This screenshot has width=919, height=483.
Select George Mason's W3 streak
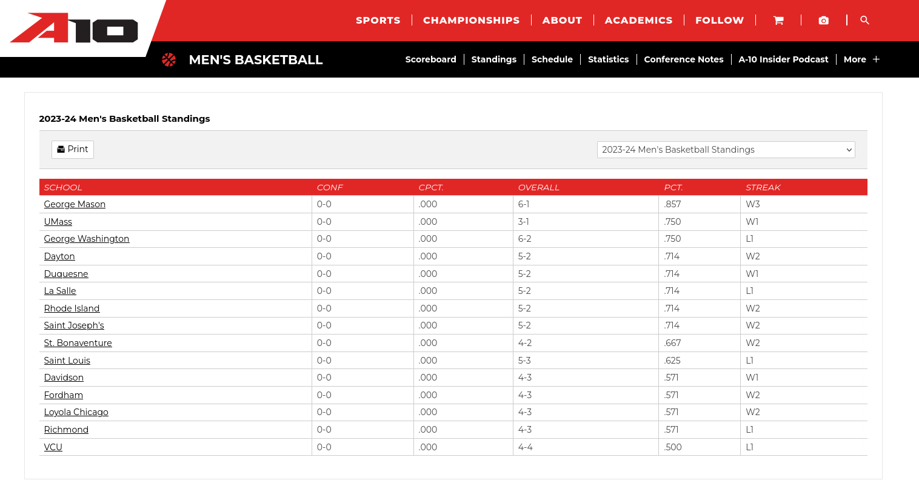pyautogui.click(x=753, y=204)
